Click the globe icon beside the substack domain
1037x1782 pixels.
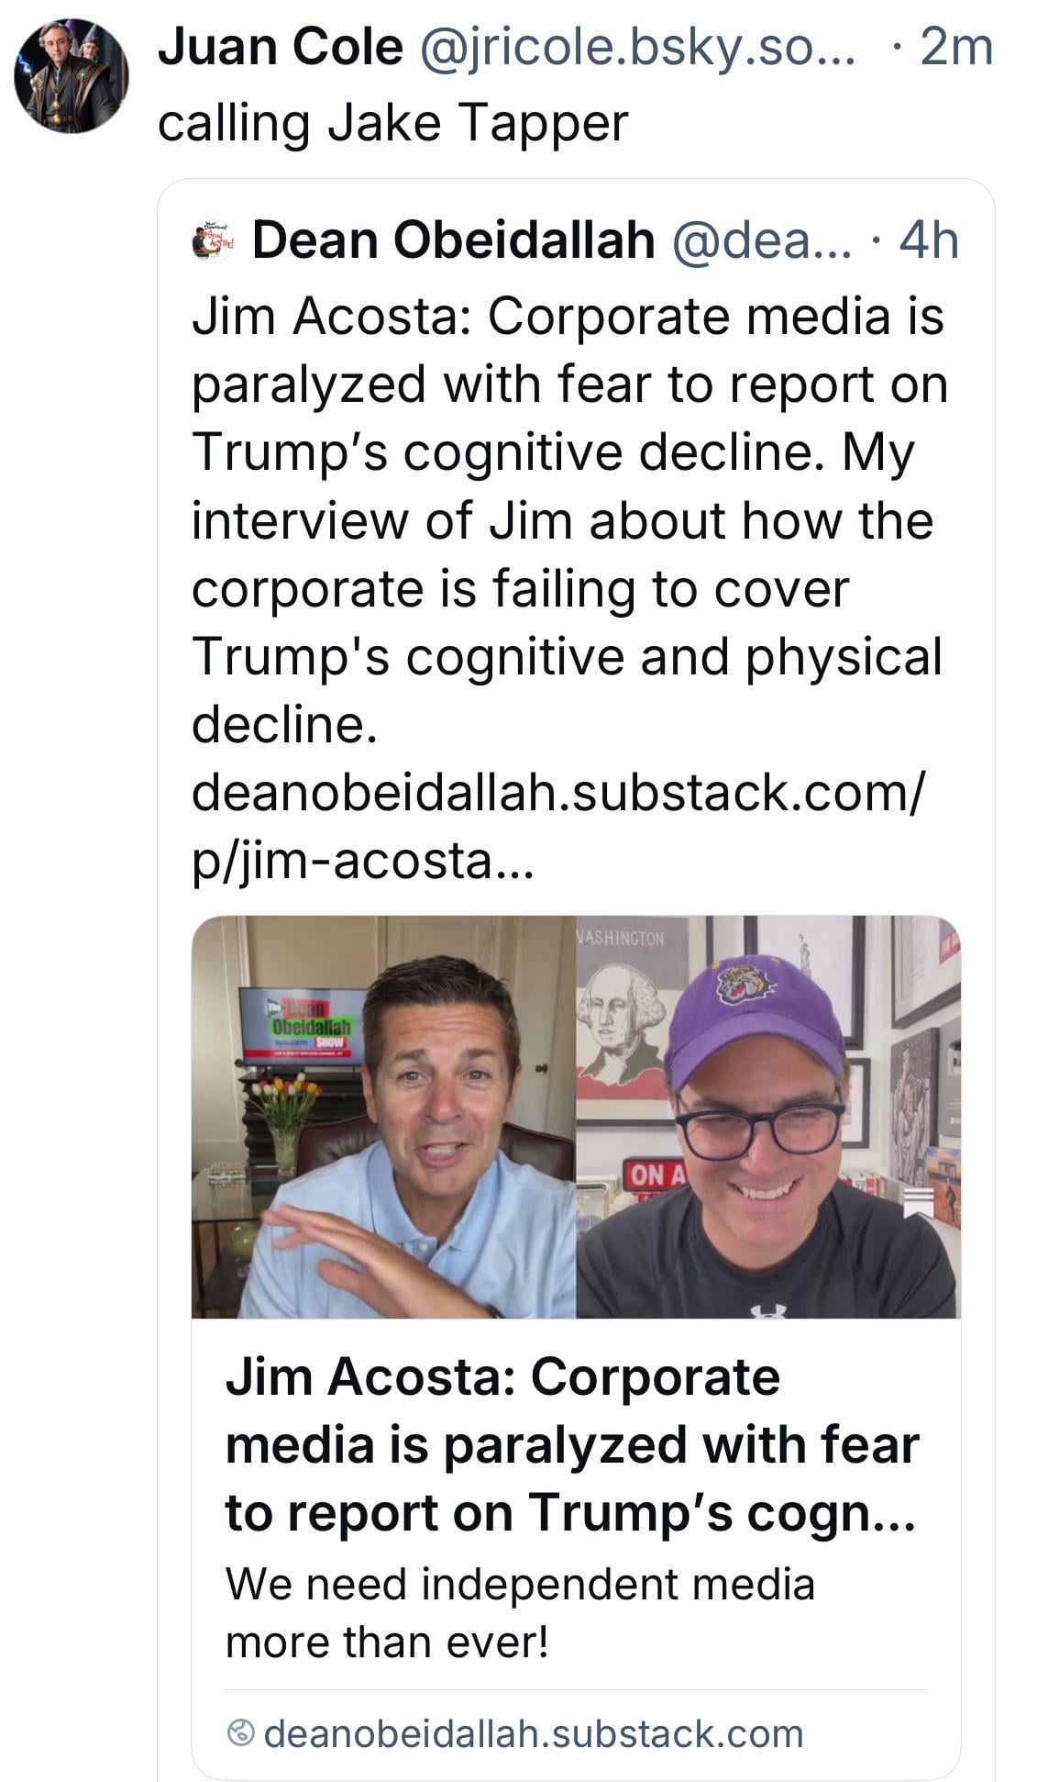coord(240,1733)
